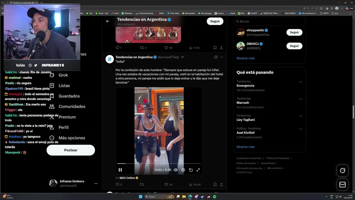The image size is (355, 200).
Task: Open File Explorer from the taskbar
Action: click(184, 197)
